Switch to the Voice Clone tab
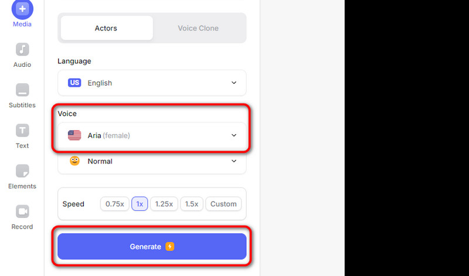The height and width of the screenshot is (276, 469). pyautogui.click(x=198, y=28)
